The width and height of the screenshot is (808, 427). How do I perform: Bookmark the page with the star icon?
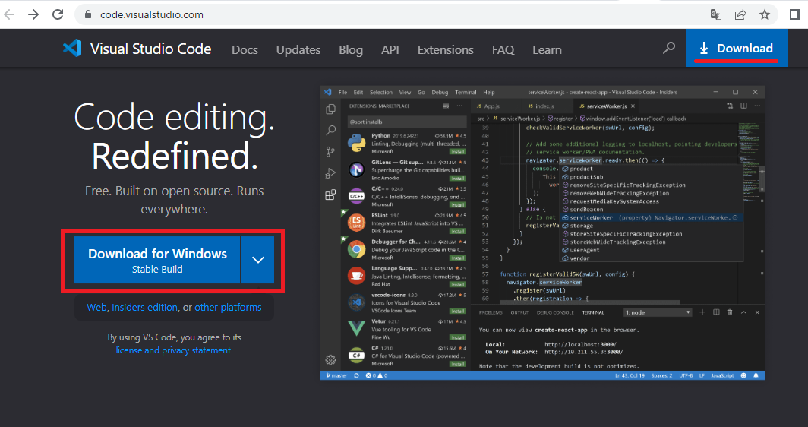coord(765,14)
